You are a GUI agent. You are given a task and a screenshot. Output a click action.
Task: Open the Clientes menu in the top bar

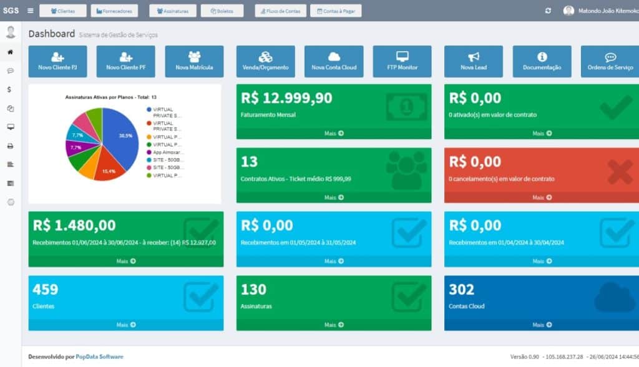pyautogui.click(x=62, y=11)
